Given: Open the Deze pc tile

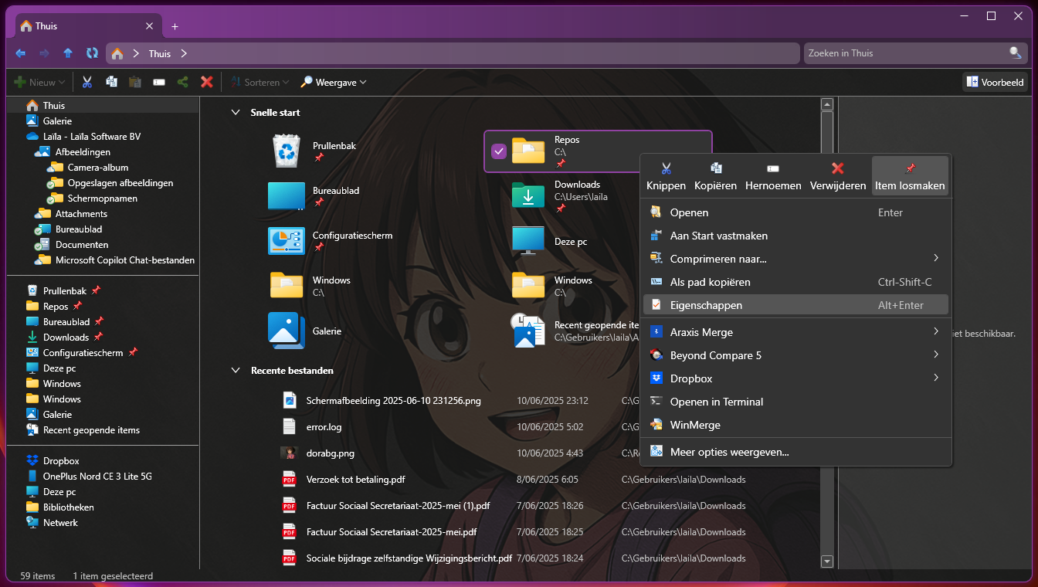Looking at the screenshot, I should [x=549, y=241].
